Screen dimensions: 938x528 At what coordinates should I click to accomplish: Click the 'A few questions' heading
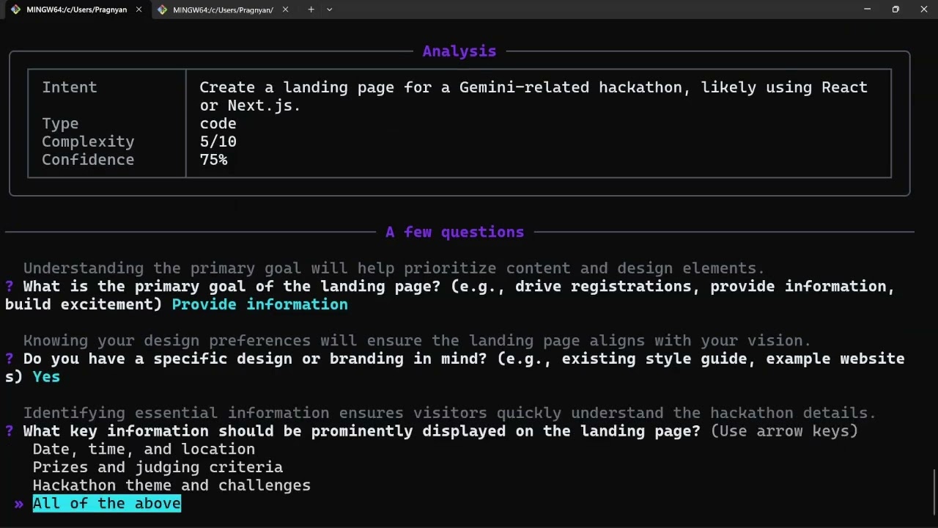[x=455, y=232]
